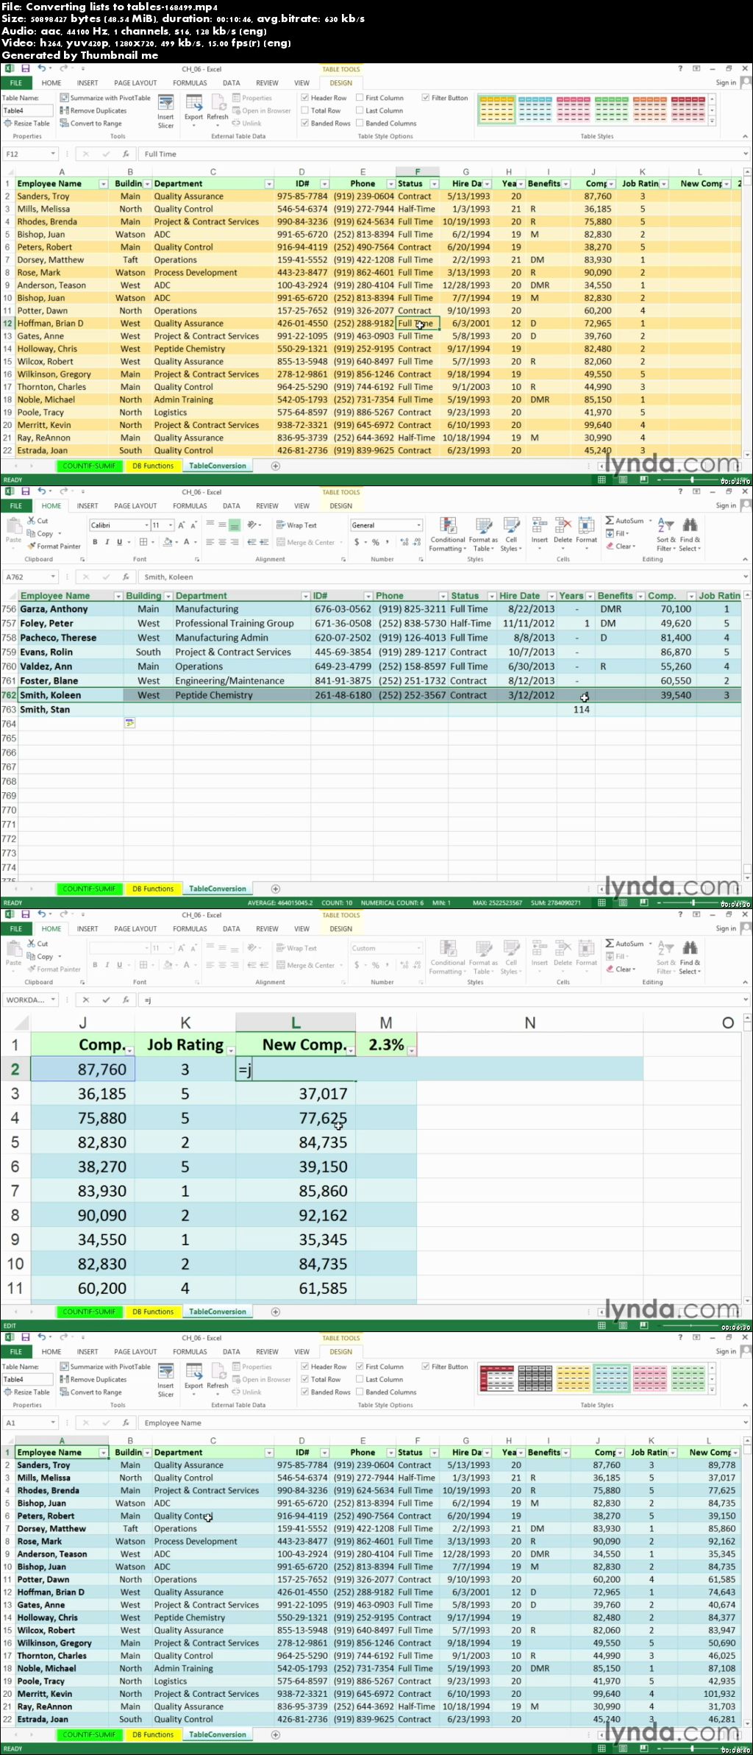
Task: Select DB Functions sheet tab in teal-table window
Action: coord(153,1734)
